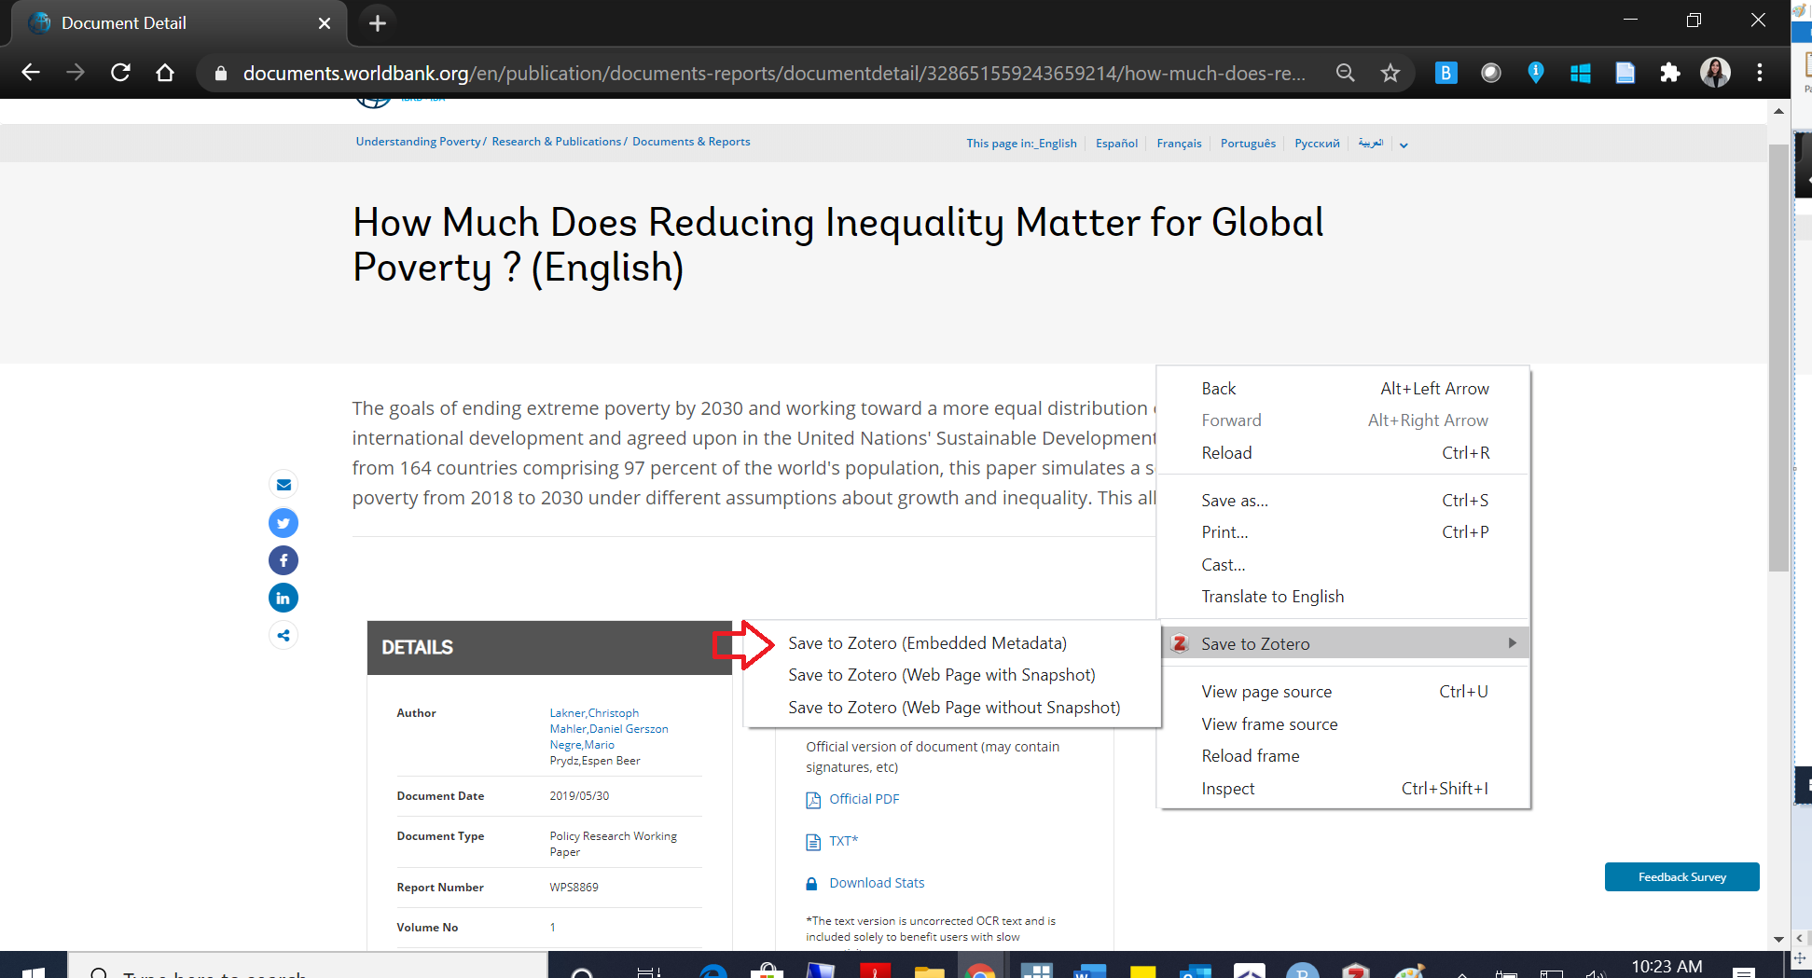Click the page scrollbar down arrow

coord(1778,939)
